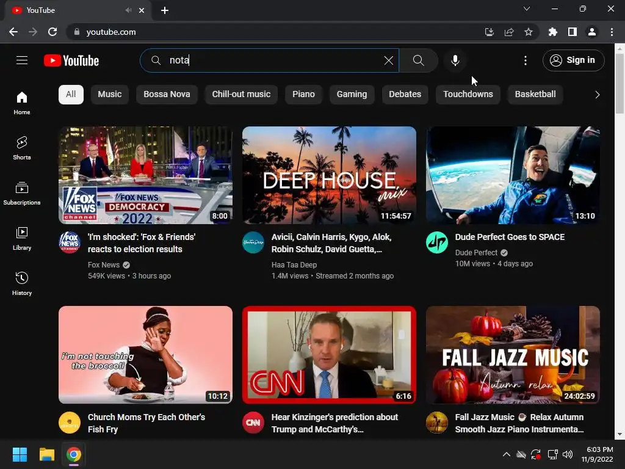The width and height of the screenshot is (625, 469).
Task: Open "Hear Kinzinger's prediction" video title
Action: pyautogui.click(x=335, y=423)
